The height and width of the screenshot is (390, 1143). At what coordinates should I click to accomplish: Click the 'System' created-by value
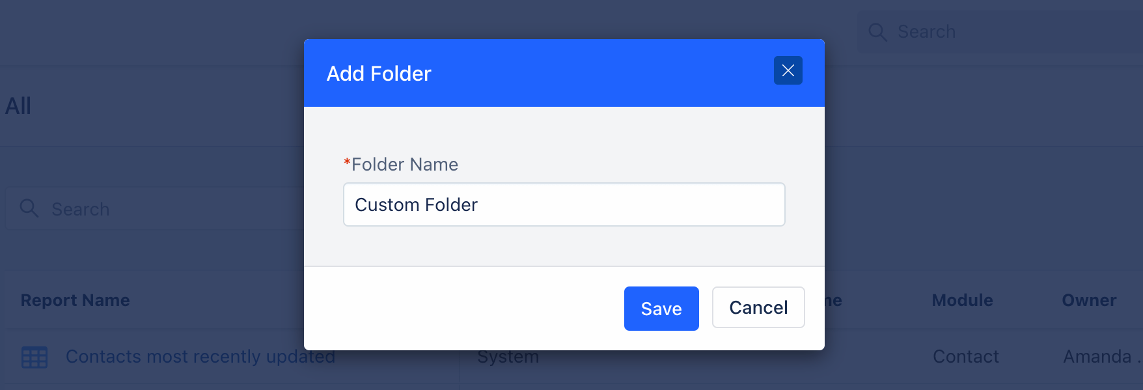pos(508,357)
